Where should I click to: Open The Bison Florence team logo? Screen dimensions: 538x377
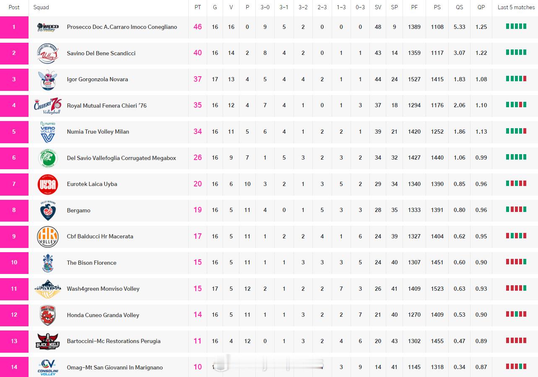click(48, 263)
